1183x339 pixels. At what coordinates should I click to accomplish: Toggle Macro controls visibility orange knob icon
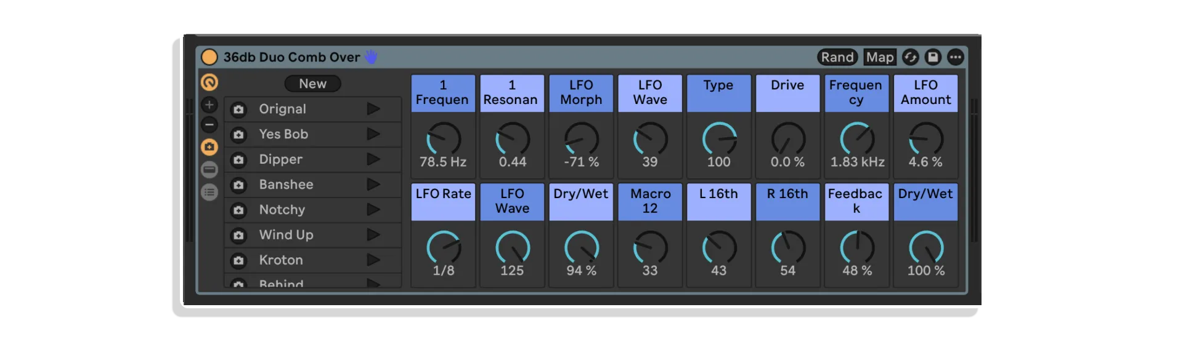(x=209, y=82)
